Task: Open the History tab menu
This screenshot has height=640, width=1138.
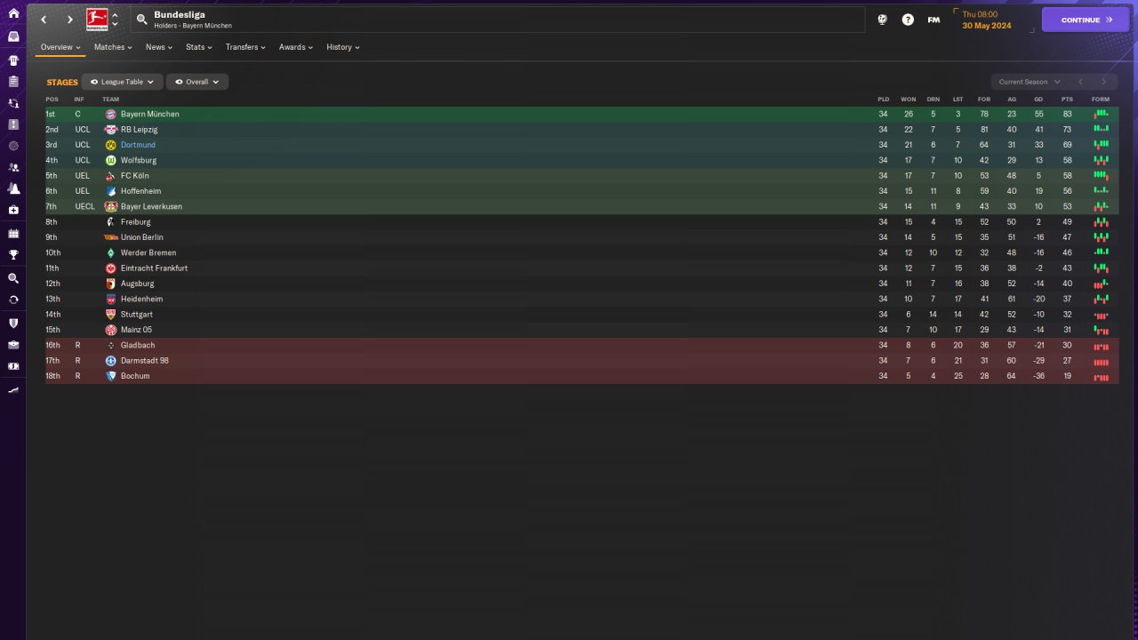Action: 343,47
